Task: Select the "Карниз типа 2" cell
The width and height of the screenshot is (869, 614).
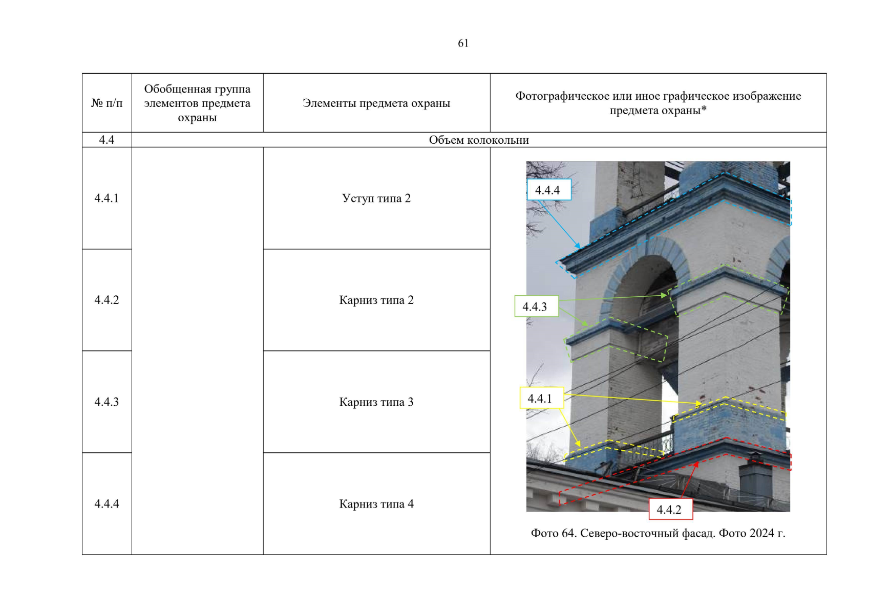Action: pyautogui.click(x=376, y=300)
